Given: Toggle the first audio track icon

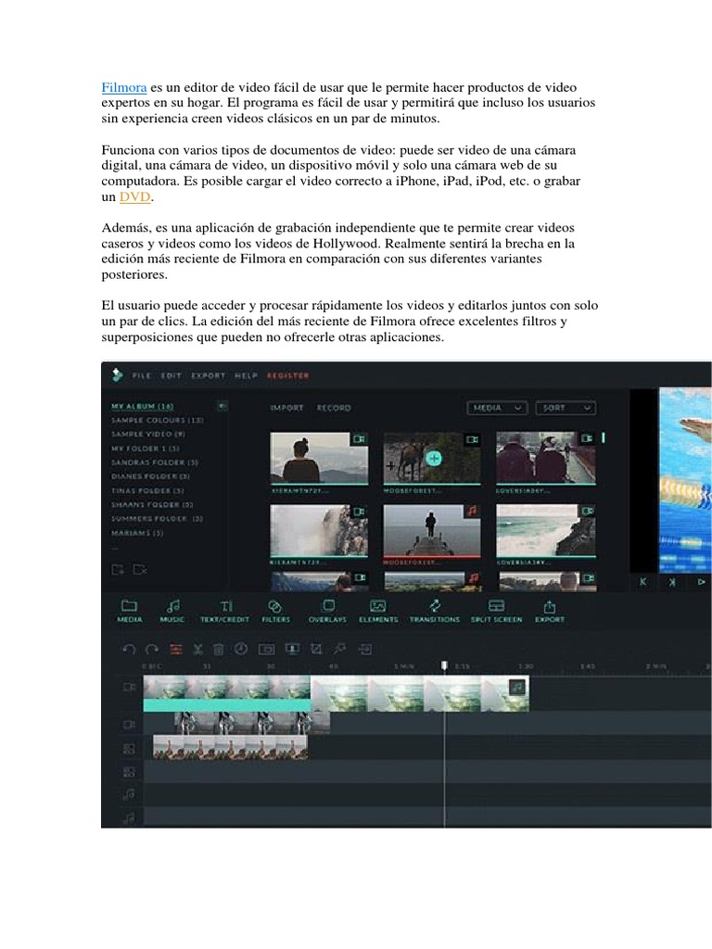Looking at the screenshot, I should tap(129, 794).
